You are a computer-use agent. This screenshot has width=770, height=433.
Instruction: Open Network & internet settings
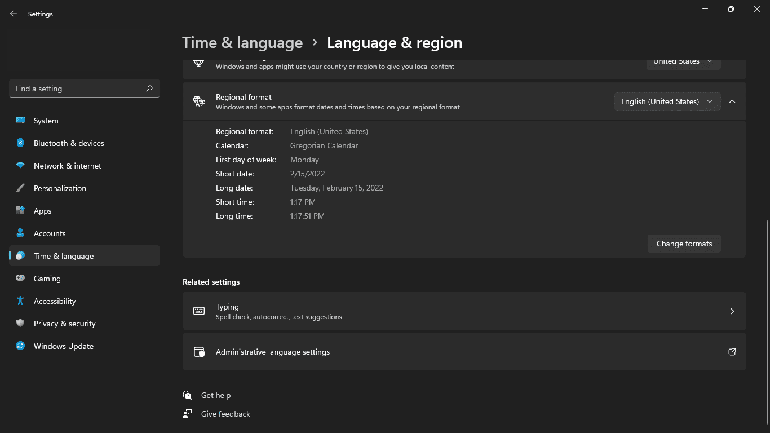(85, 166)
